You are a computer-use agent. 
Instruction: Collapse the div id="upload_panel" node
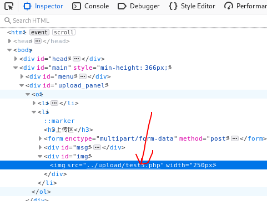pyautogui.click(x=22, y=85)
